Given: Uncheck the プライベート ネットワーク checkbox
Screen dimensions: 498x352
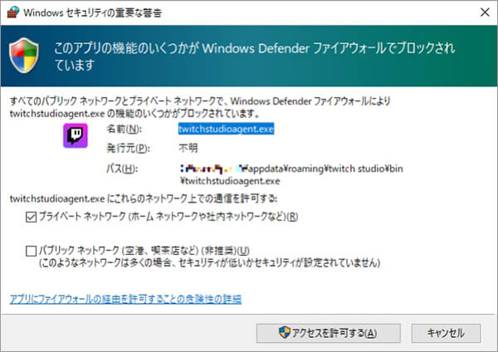Looking at the screenshot, I should point(31,217).
